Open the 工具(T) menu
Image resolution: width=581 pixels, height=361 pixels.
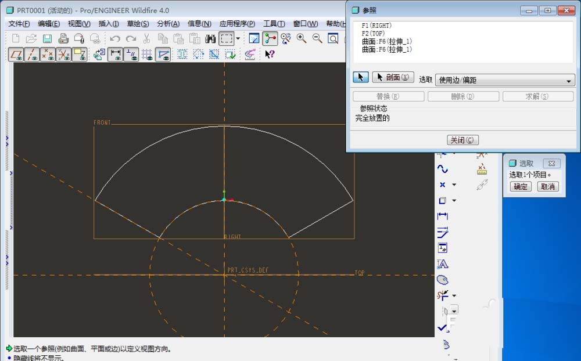pyautogui.click(x=274, y=24)
